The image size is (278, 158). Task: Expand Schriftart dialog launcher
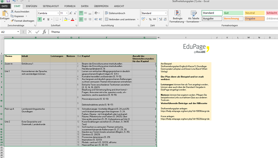tap(76, 26)
